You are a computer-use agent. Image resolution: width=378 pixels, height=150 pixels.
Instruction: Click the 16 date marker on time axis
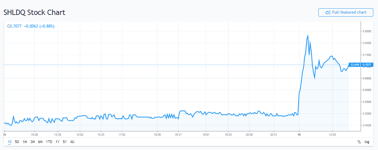pos(299,135)
